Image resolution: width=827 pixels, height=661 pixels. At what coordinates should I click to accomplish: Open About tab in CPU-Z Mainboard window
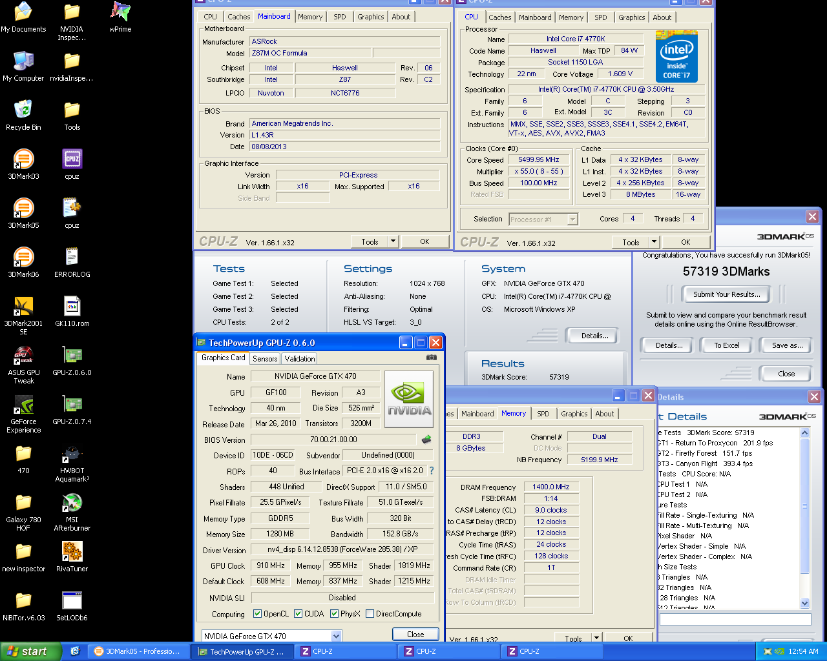401,17
